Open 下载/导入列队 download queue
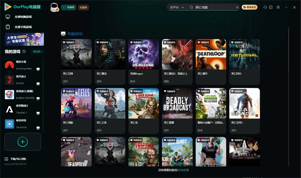Screen dimensions: 301x178 click(18, 159)
